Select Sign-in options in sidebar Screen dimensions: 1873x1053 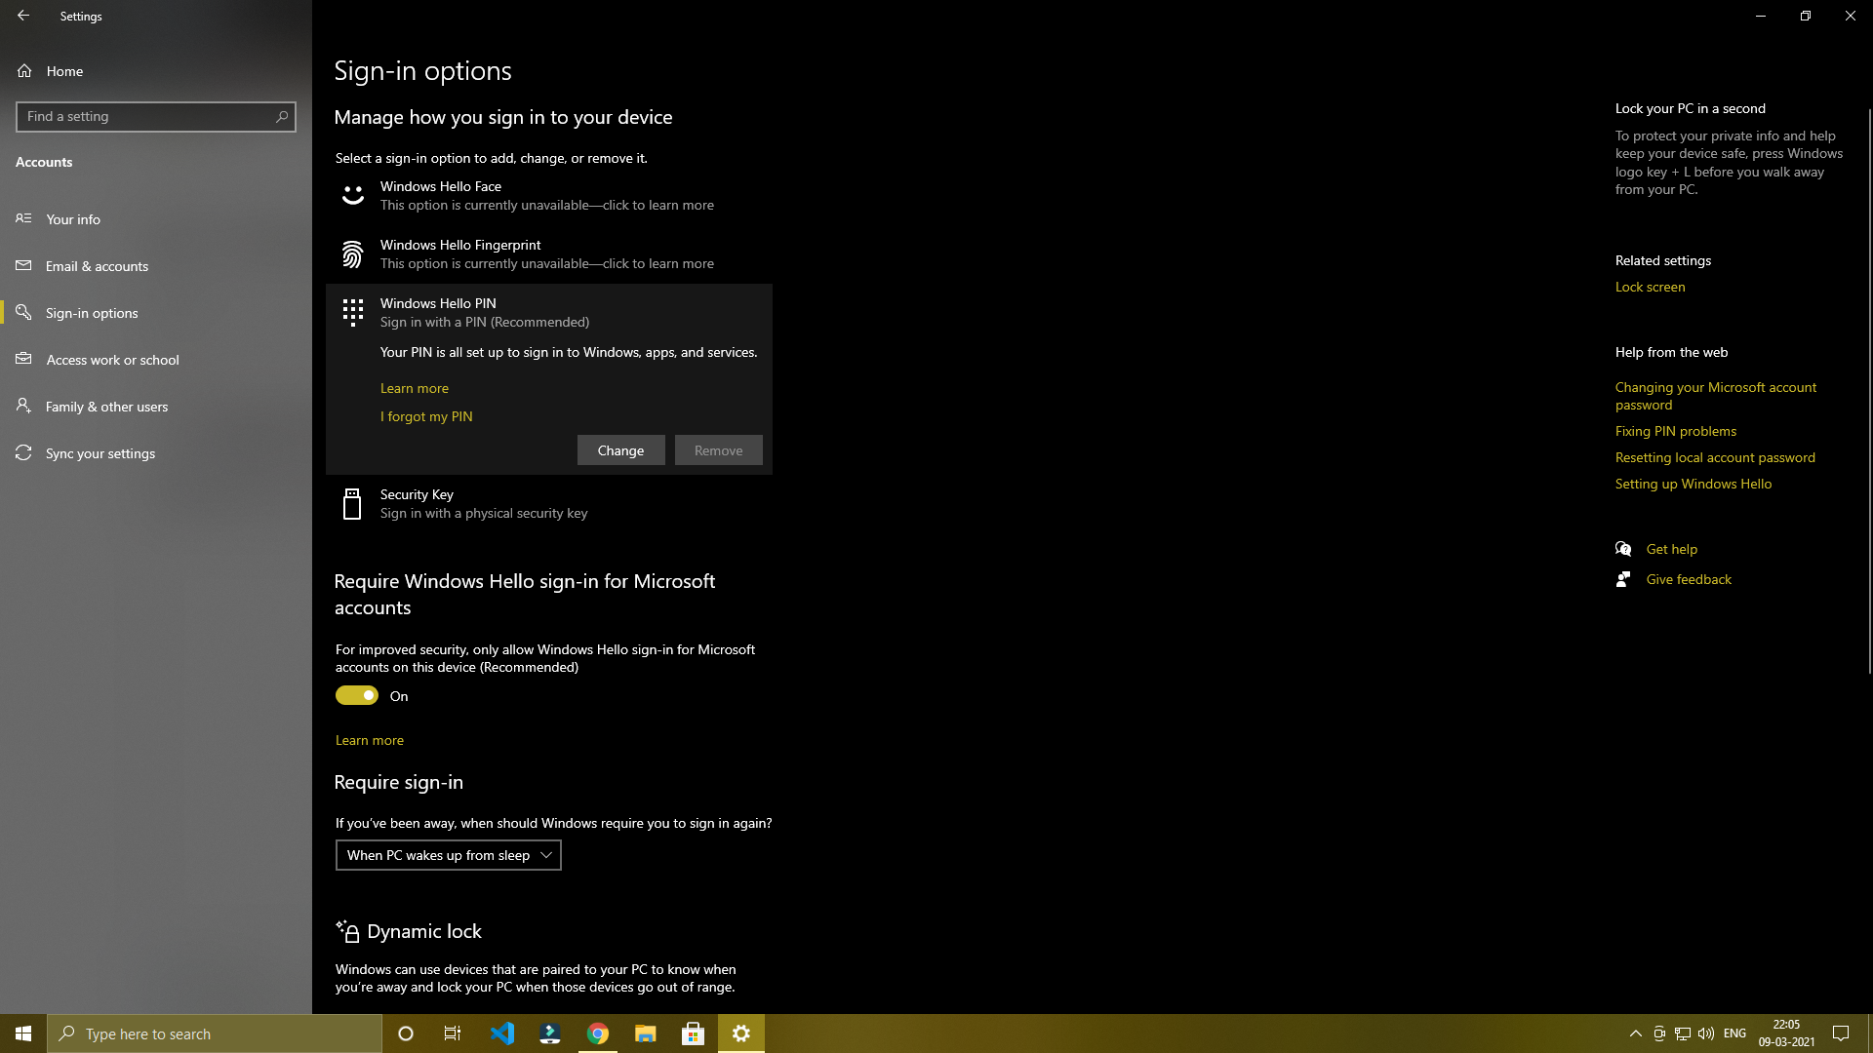pyautogui.click(x=156, y=313)
